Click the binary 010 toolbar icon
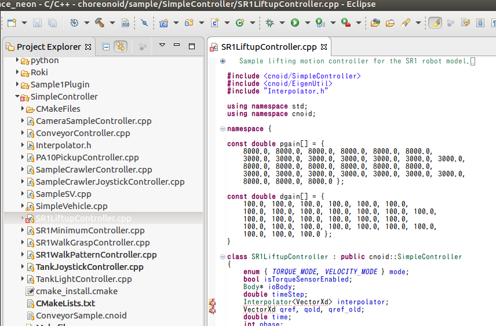Screen dimensions: 496x326 (x=126, y=23)
